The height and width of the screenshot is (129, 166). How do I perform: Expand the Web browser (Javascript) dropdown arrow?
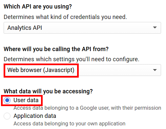pos(155,70)
